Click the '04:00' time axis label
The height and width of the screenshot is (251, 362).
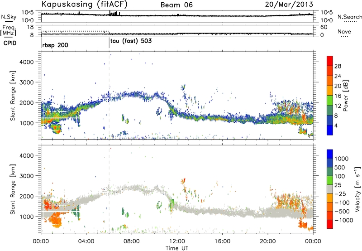pos(86,241)
